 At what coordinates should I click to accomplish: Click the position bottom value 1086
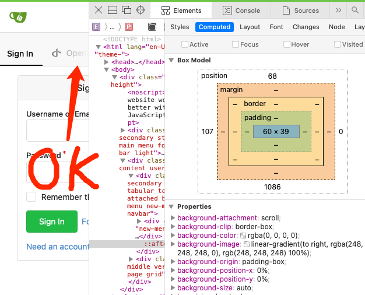pyautogui.click(x=272, y=187)
